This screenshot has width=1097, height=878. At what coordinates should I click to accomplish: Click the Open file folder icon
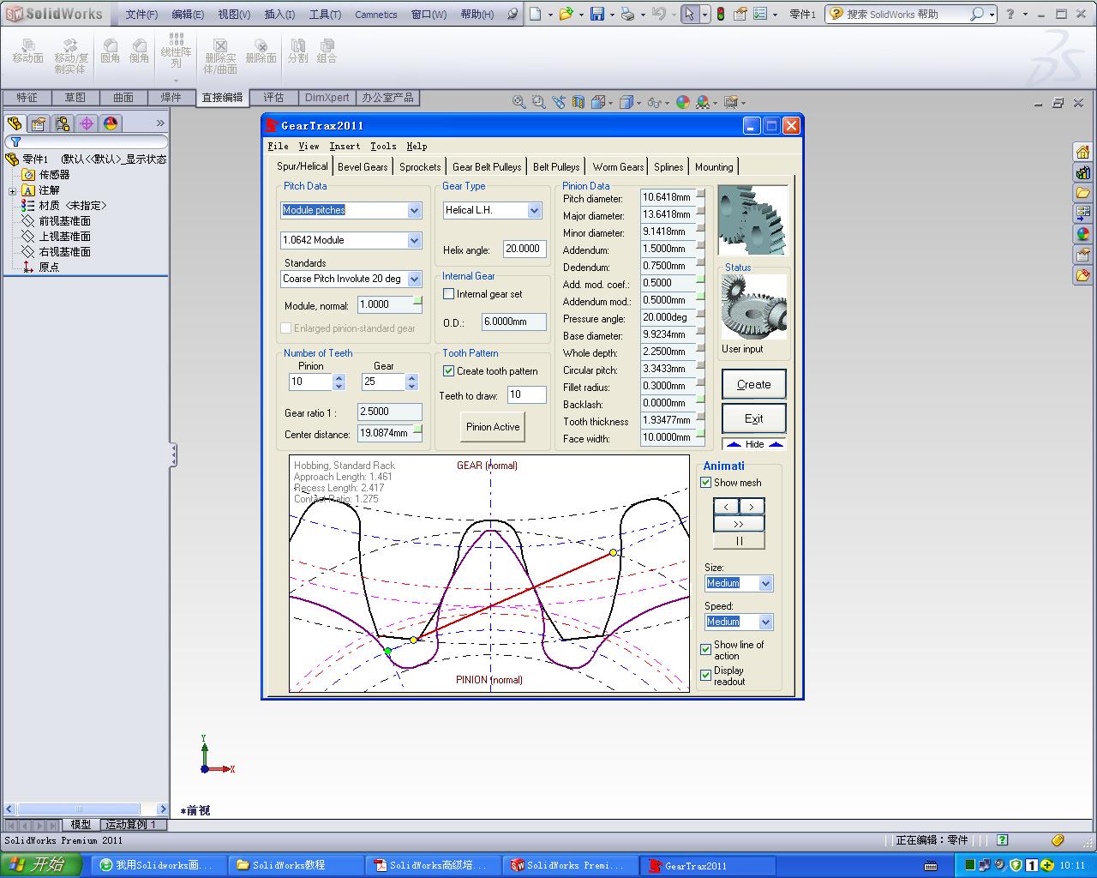point(566,14)
